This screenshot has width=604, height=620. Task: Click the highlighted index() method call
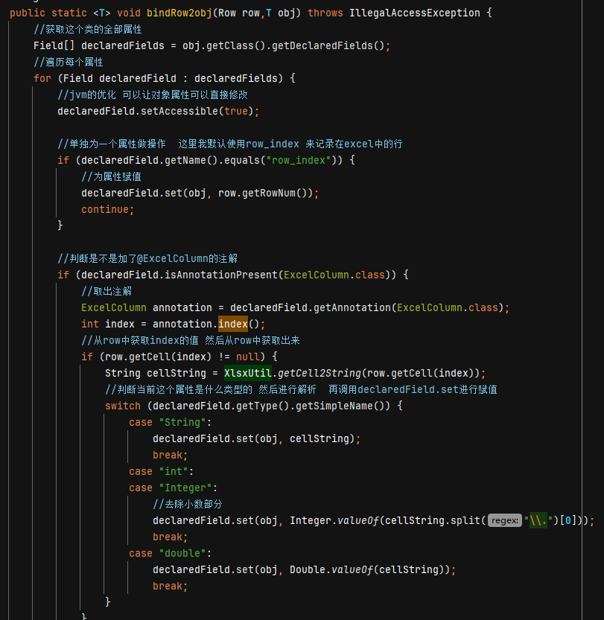[232, 325]
